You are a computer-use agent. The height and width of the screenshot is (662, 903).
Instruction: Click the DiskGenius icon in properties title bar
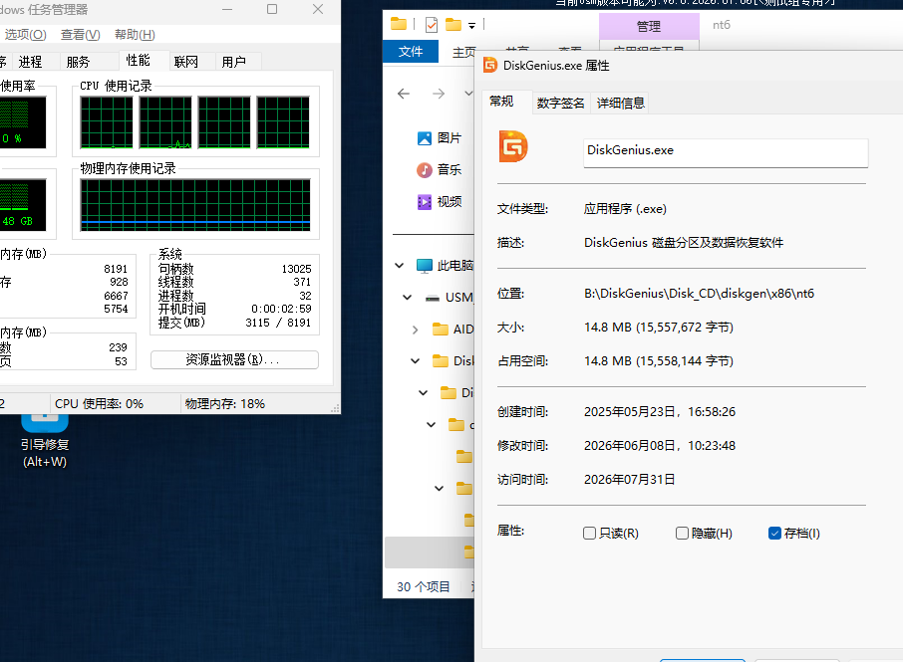[x=490, y=65]
